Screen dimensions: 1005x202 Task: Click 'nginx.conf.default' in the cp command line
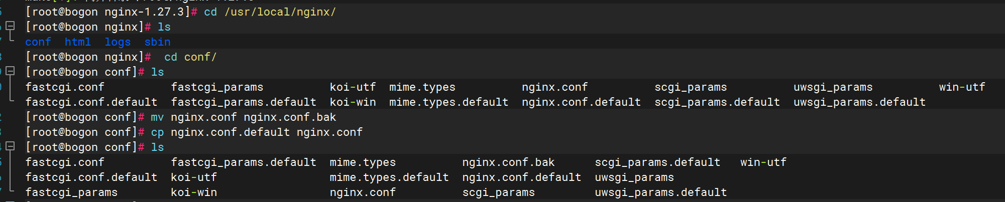click(x=230, y=132)
